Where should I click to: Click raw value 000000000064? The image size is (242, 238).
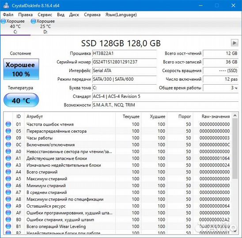click(214, 206)
